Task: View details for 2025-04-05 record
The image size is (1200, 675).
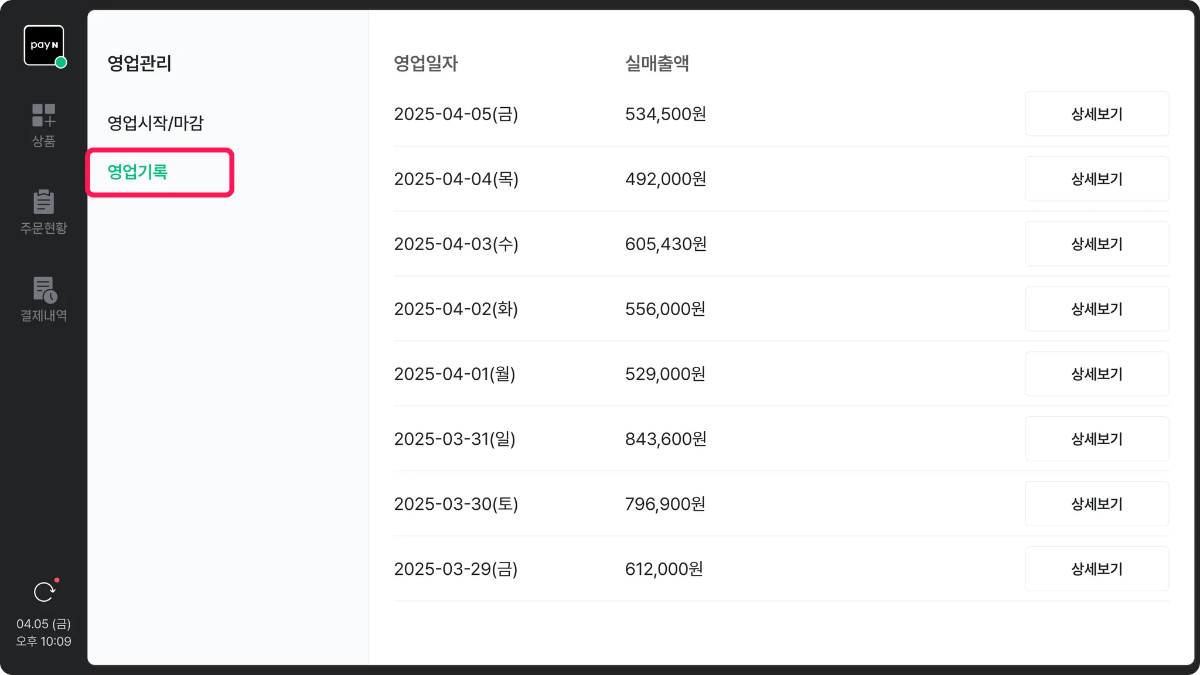Action: tap(1096, 114)
